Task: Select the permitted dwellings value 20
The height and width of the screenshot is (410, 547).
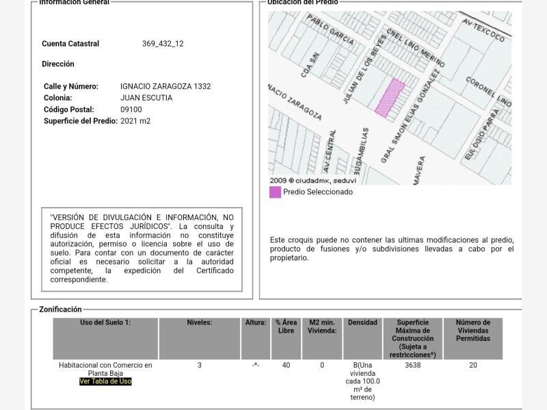Action: click(473, 365)
